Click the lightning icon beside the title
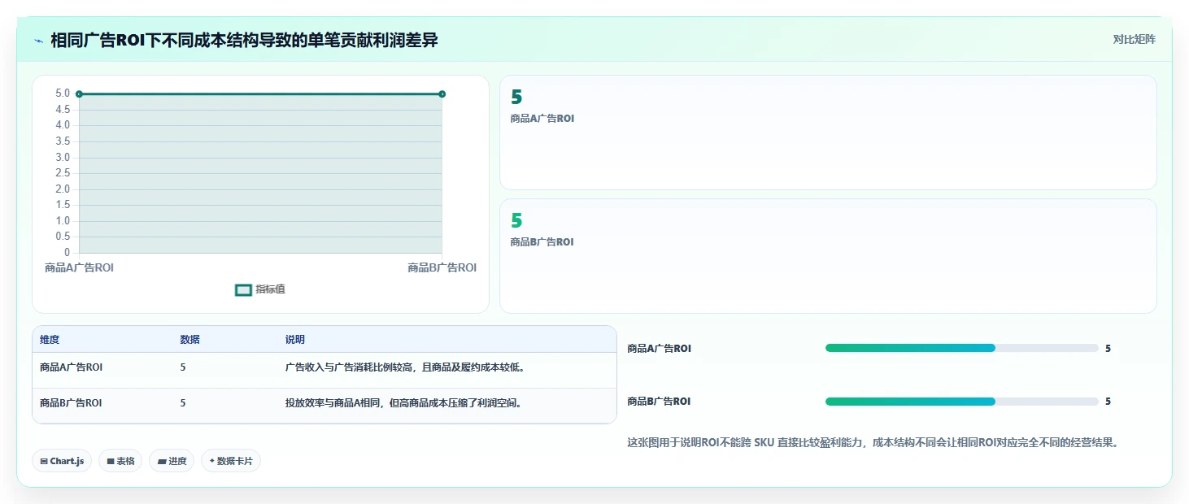The image size is (1189, 504). point(38,40)
